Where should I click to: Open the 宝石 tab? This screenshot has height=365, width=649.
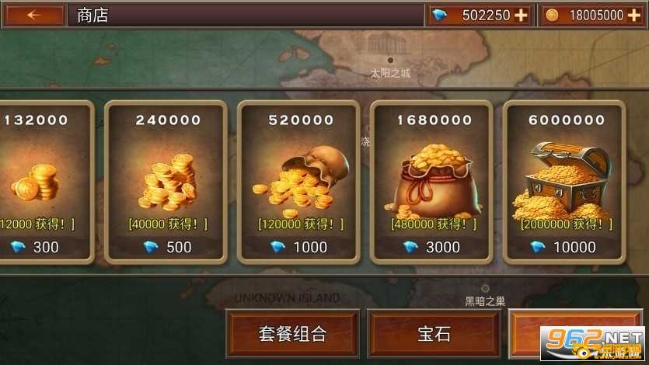[434, 334]
